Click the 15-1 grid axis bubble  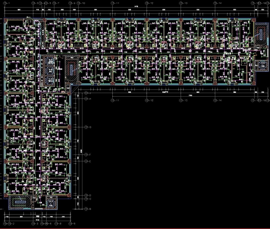(x=6, y=3)
